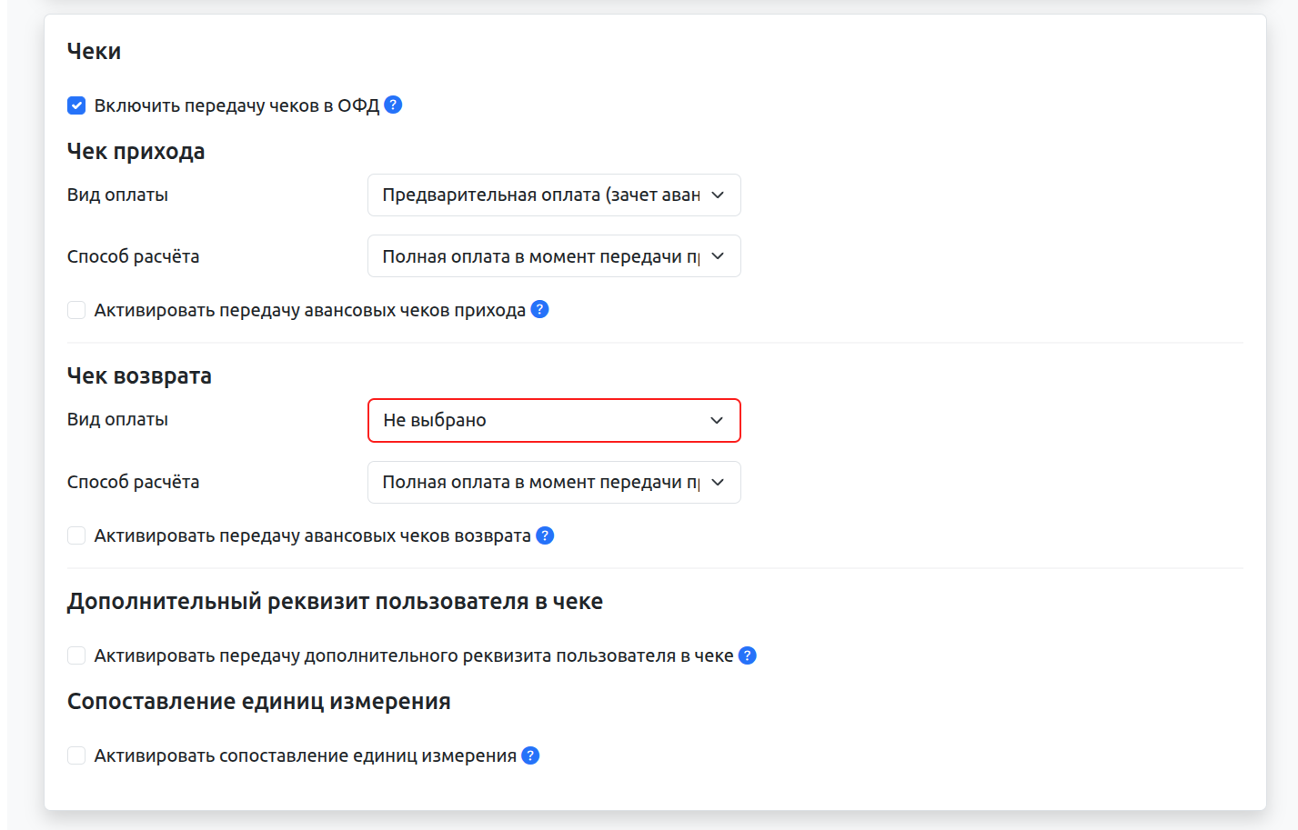1298x830 pixels.
Task: Show help for дополнительного реквизита пользователя
Action: click(x=747, y=655)
